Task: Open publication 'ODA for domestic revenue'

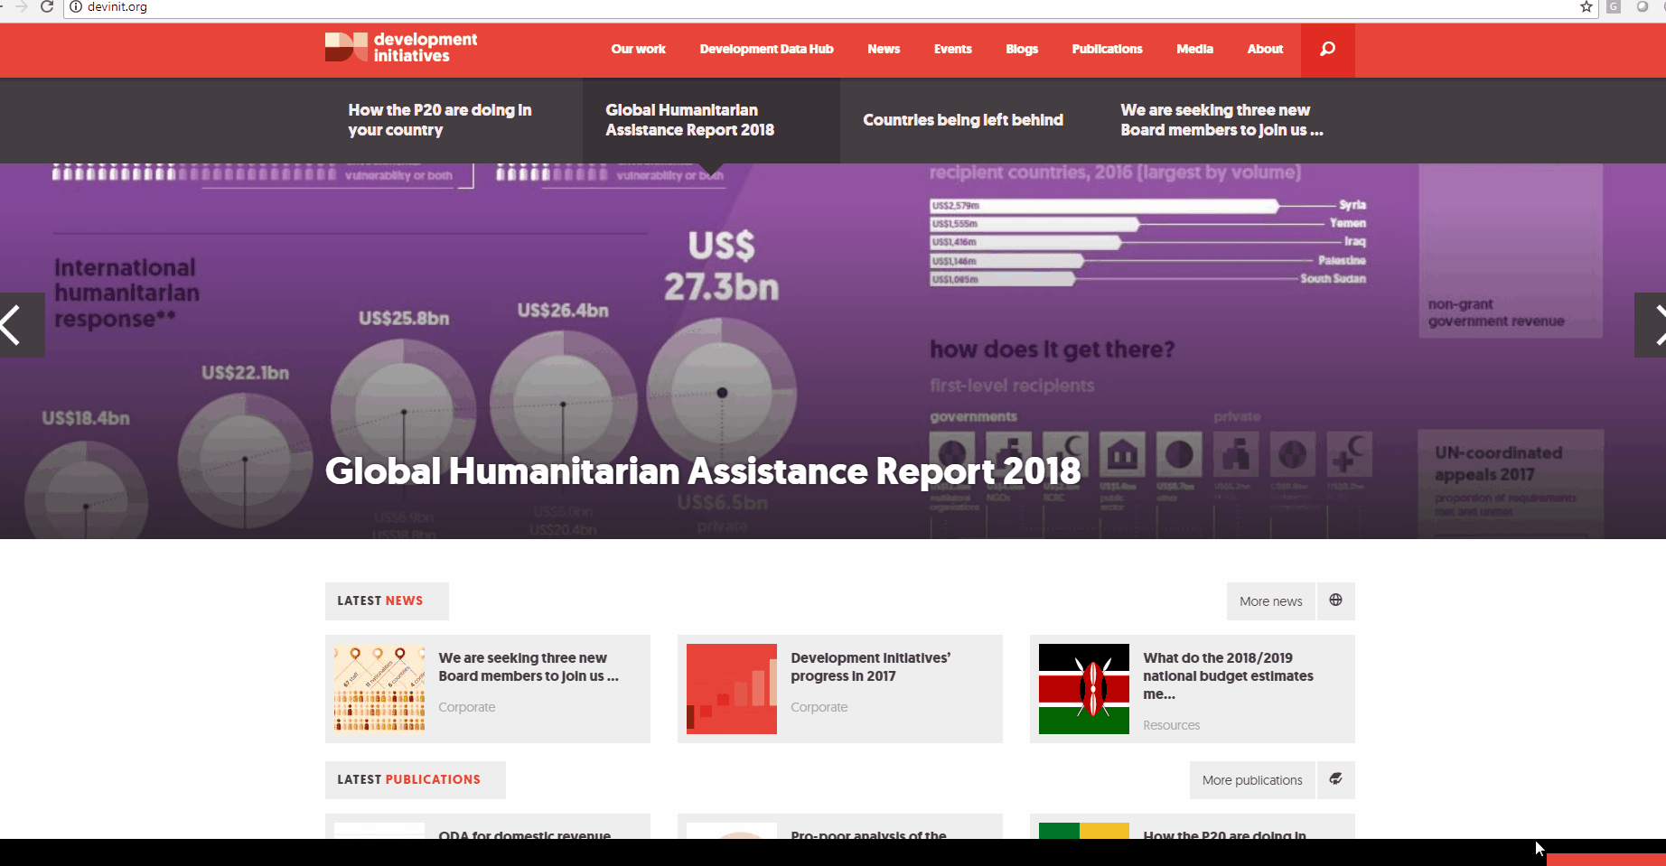Action: pos(525,835)
